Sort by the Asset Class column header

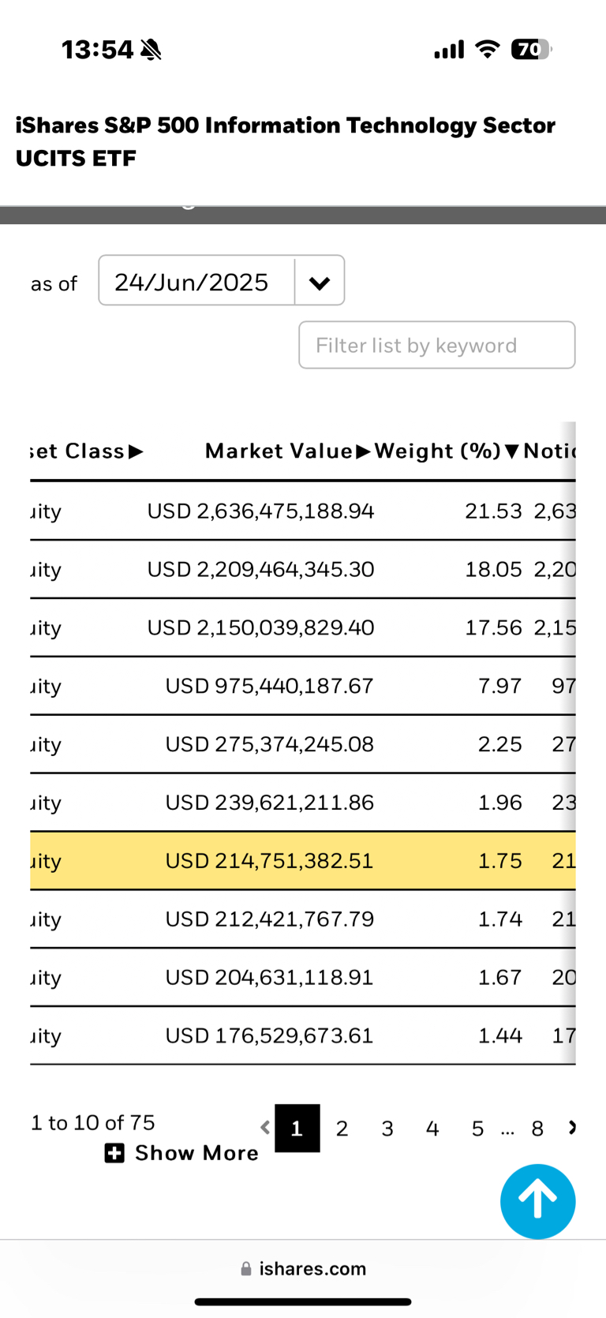(x=87, y=451)
